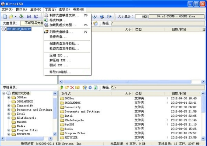Open the 选项(O) menu
The width and height of the screenshot is (207, 146).
(64, 9)
